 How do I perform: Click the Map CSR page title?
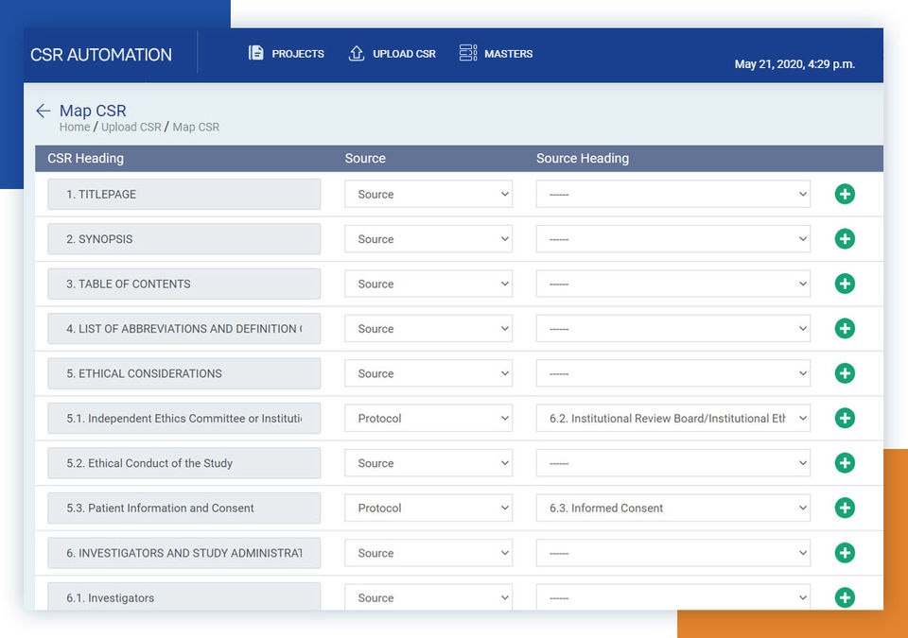(93, 110)
